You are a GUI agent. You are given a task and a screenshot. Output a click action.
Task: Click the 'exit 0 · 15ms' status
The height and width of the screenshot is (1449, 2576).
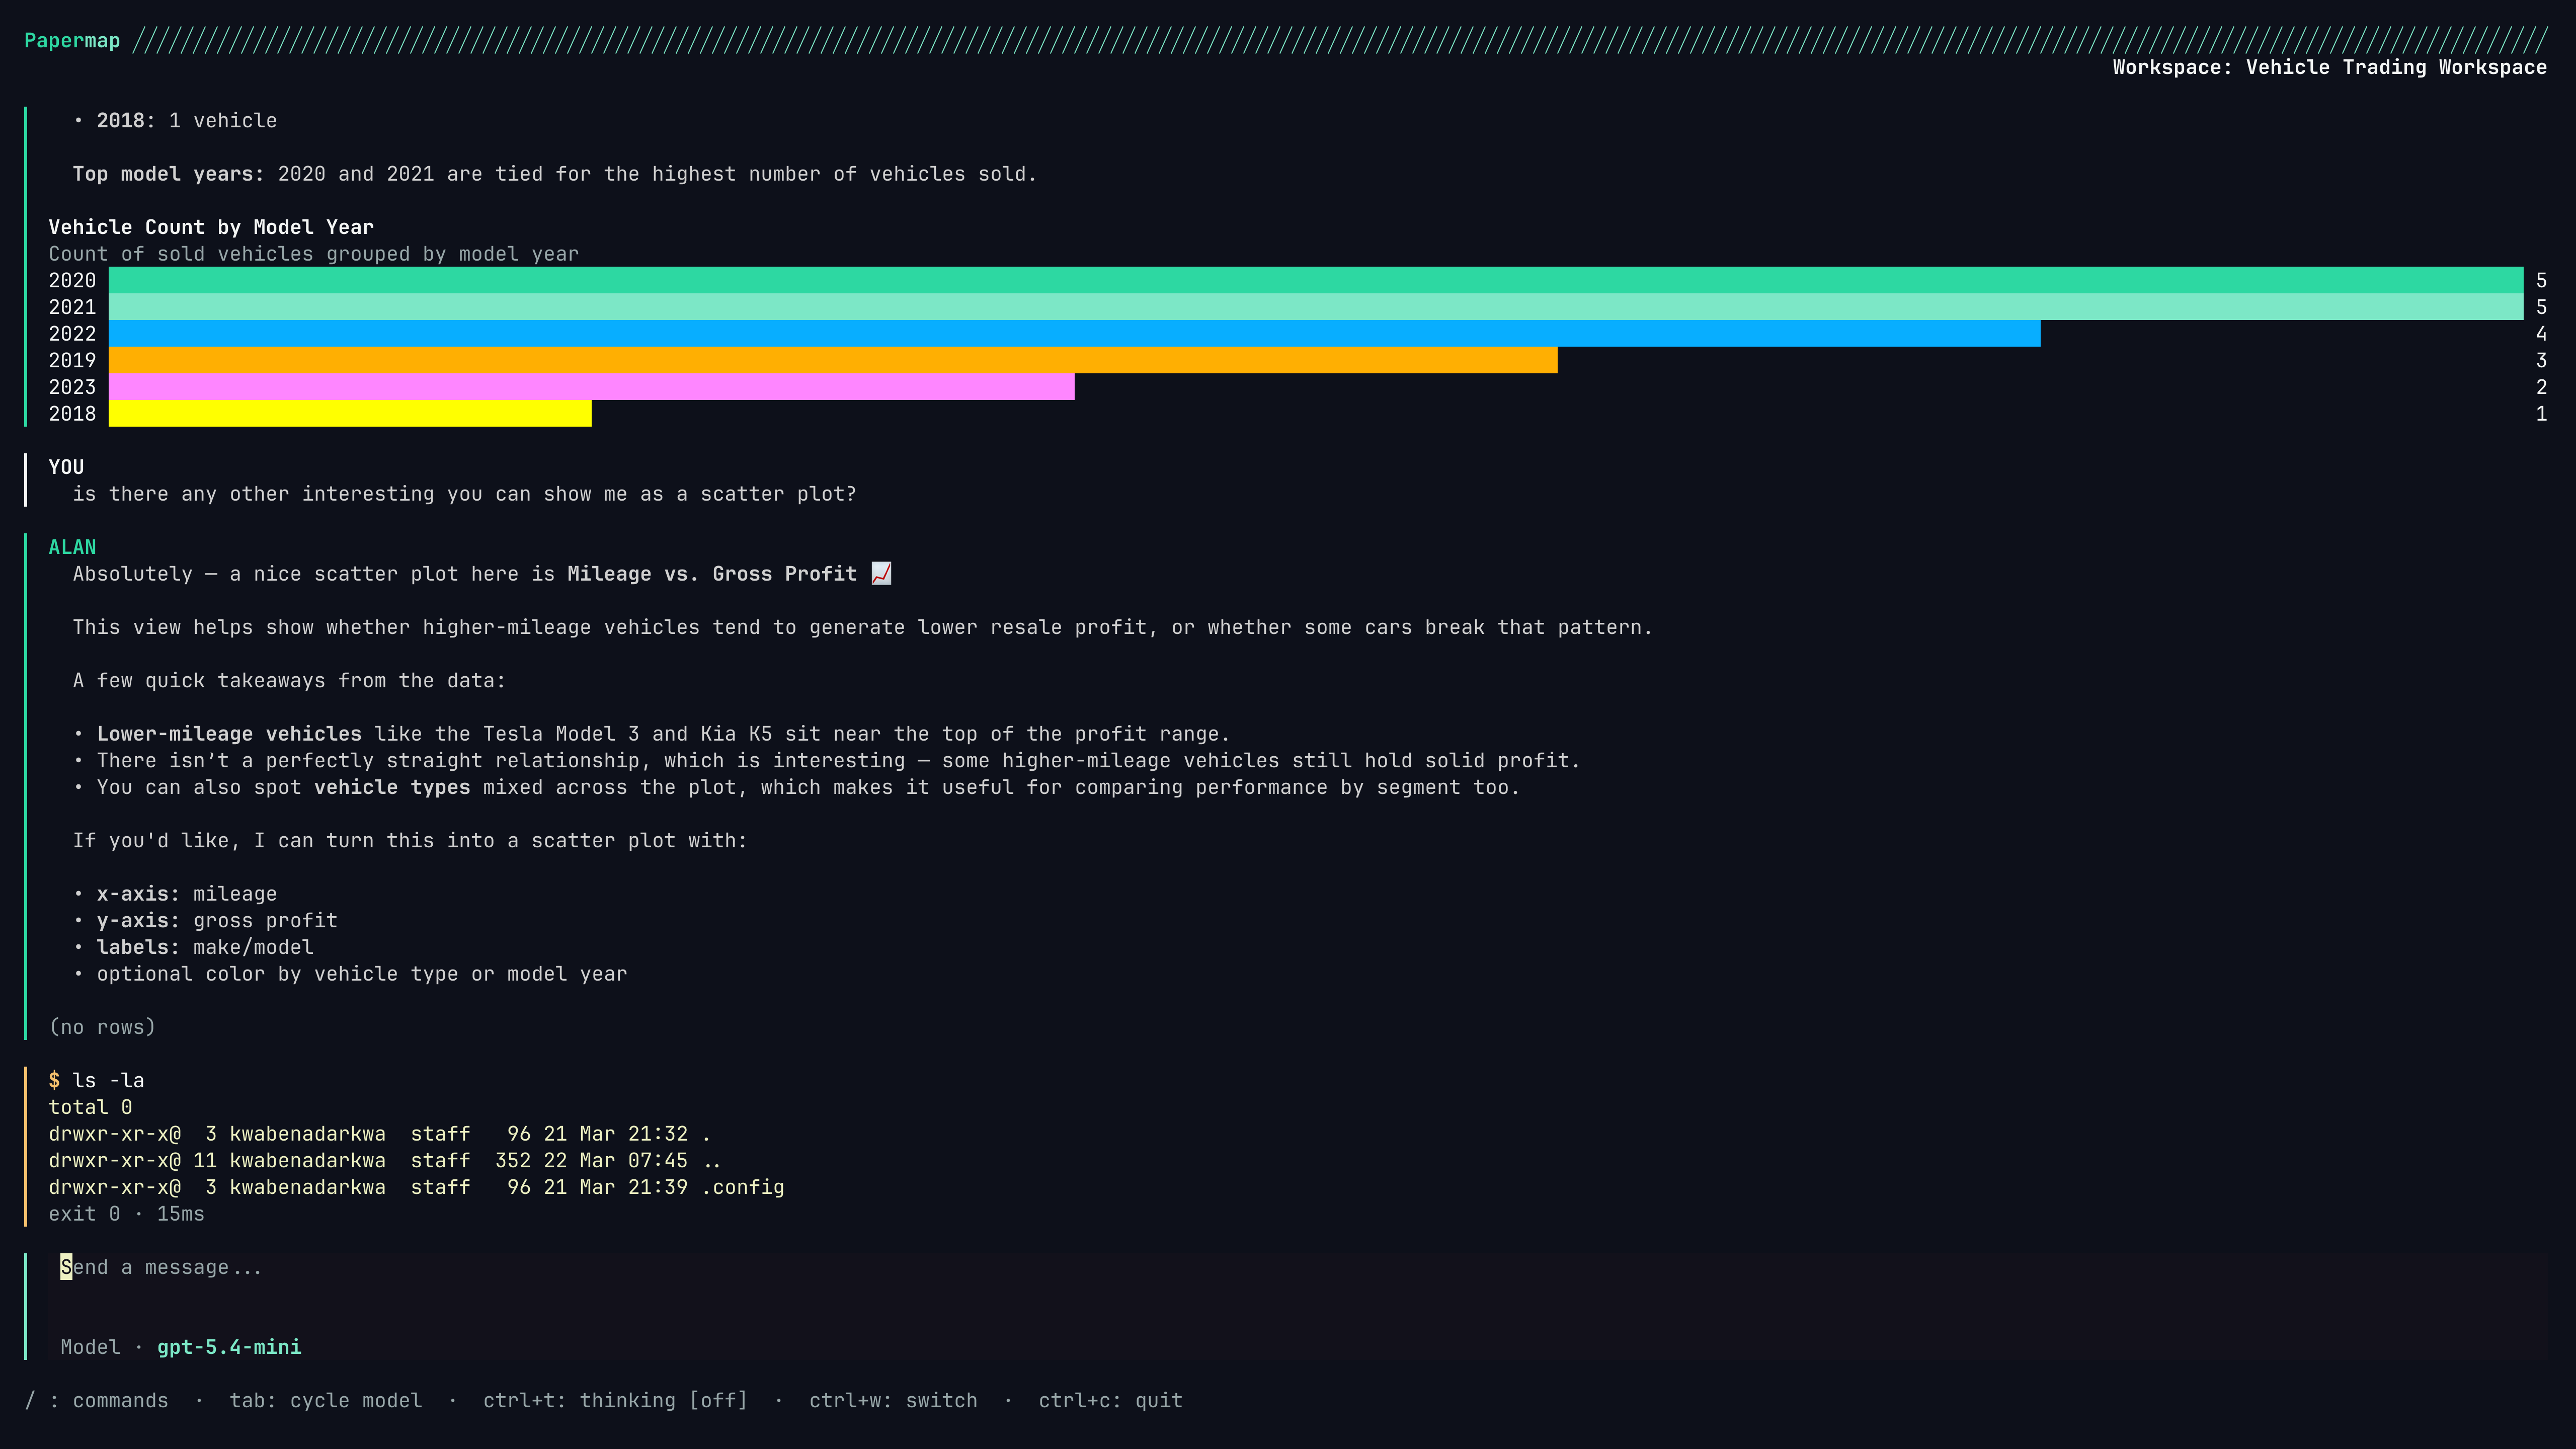click(x=126, y=1214)
